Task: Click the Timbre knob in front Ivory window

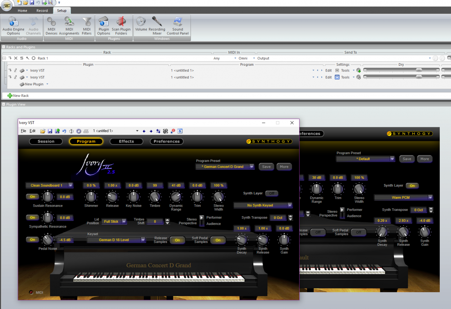Action: pyautogui.click(x=155, y=197)
